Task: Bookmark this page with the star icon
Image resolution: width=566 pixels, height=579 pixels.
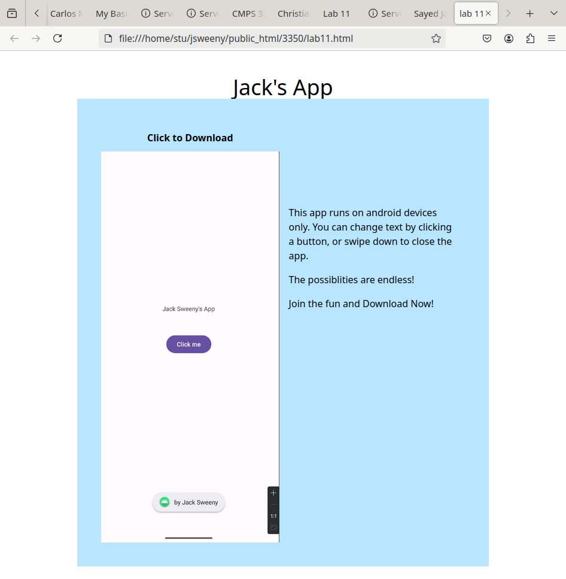Action: [x=436, y=38]
